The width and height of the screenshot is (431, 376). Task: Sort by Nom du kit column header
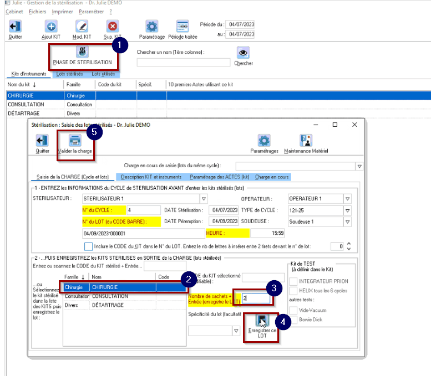tap(35, 85)
